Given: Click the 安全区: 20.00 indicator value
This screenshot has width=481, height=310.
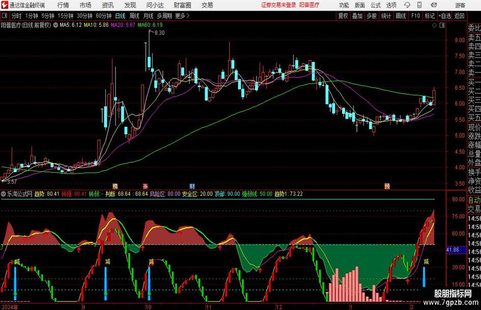Looking at the screenshot, I should 197,194.
